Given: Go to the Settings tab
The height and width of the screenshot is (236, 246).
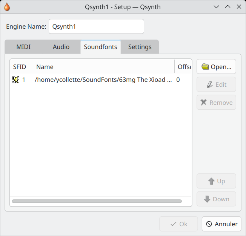Looking at the screenshot, I should [x=140, y=47].
